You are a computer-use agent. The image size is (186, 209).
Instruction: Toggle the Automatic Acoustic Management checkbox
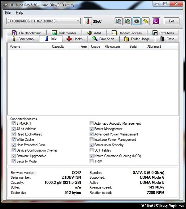[91, 123]
